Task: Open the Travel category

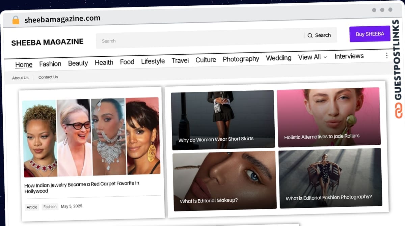Action: (180, 60)
